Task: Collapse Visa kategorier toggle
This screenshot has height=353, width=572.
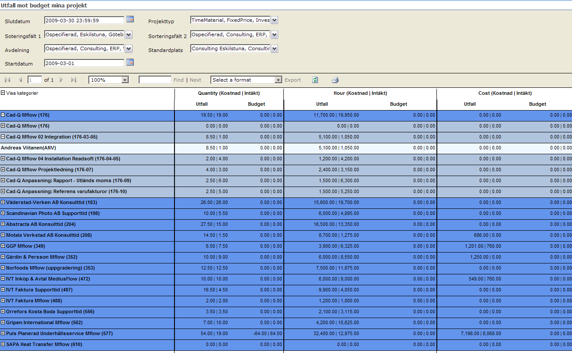Action: click(x=3, y=93)
